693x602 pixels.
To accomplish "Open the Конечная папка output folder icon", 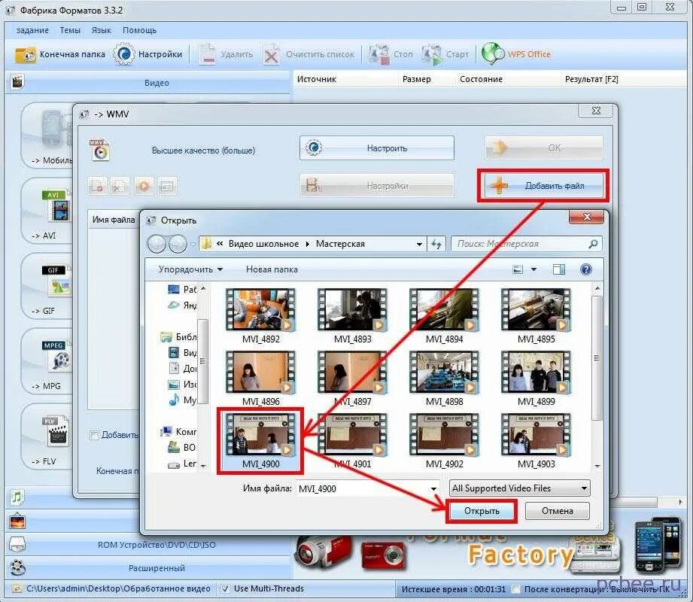I will tap(25, 55).
